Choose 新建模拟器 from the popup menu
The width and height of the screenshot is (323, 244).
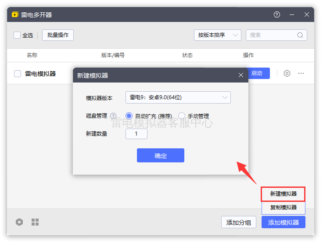pyautogui.click(x=283, y=194)
